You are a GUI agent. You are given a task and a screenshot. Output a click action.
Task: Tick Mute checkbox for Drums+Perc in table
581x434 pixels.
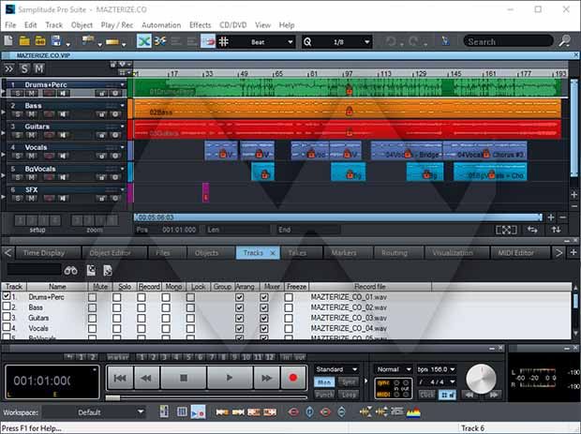(92, 297)
